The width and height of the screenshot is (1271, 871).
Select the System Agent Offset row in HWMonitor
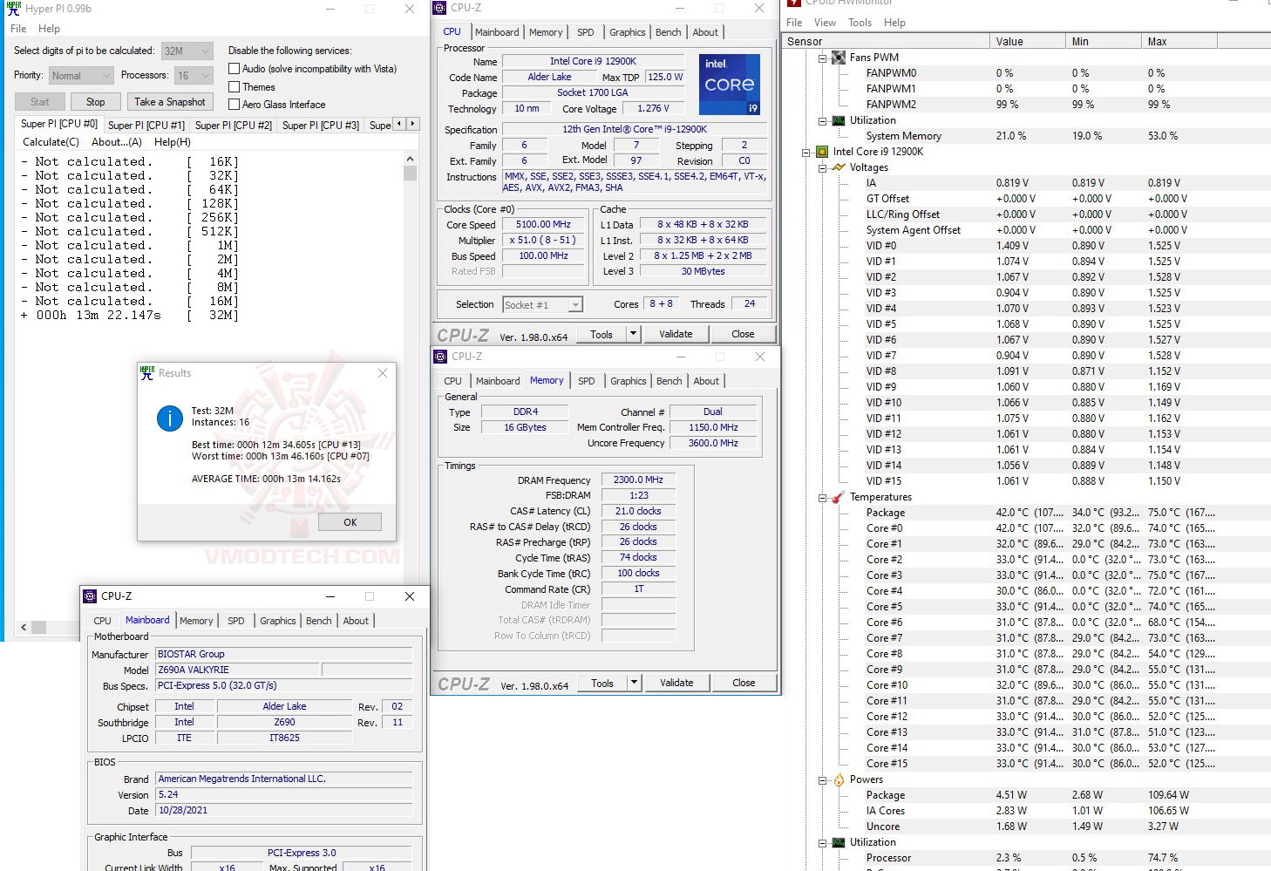(1026, 230)
